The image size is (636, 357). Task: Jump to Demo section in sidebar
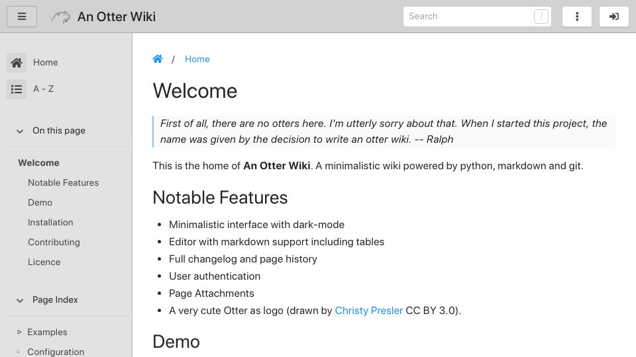(40, 202)
